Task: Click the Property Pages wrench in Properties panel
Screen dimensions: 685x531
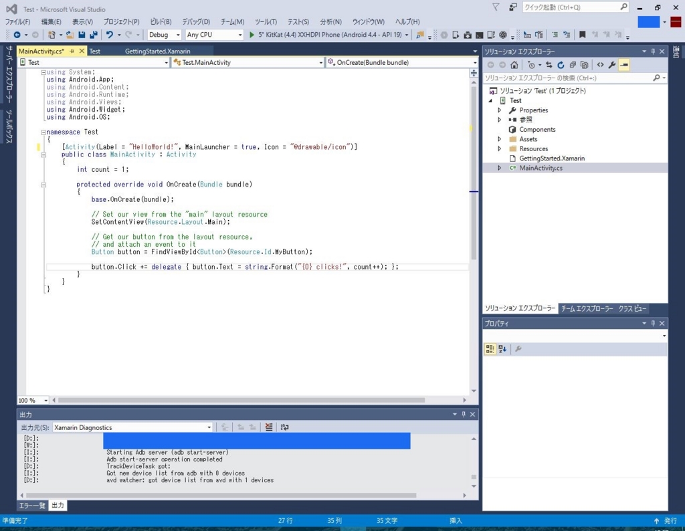Action: 518,349
